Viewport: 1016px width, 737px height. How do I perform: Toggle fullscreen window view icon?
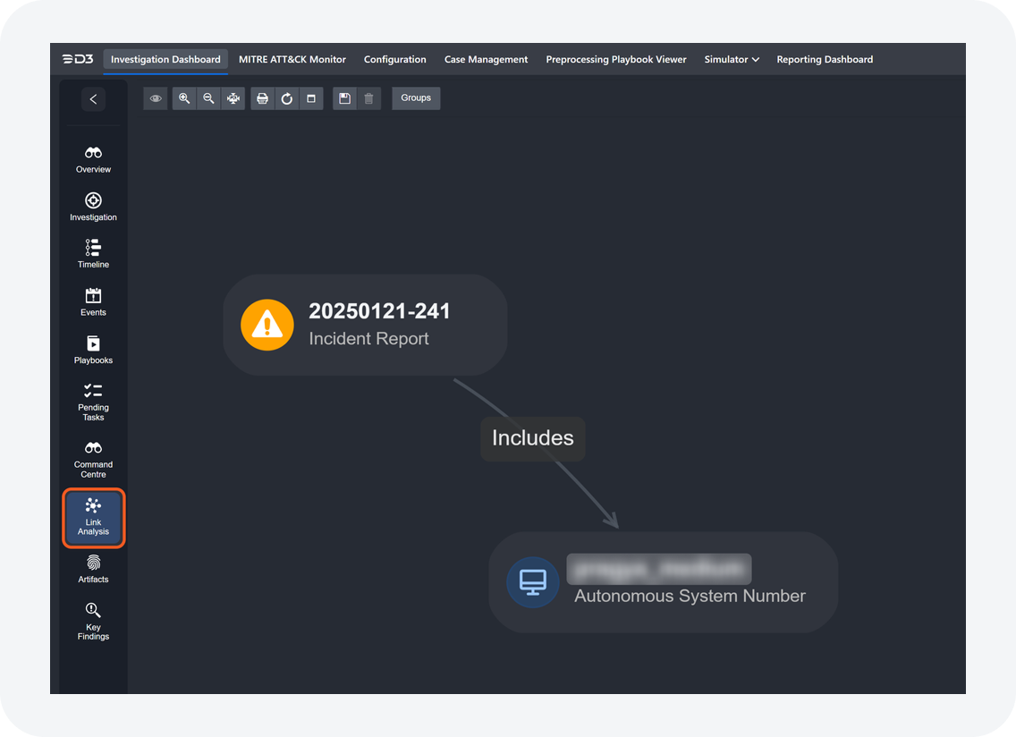(311, 98)
